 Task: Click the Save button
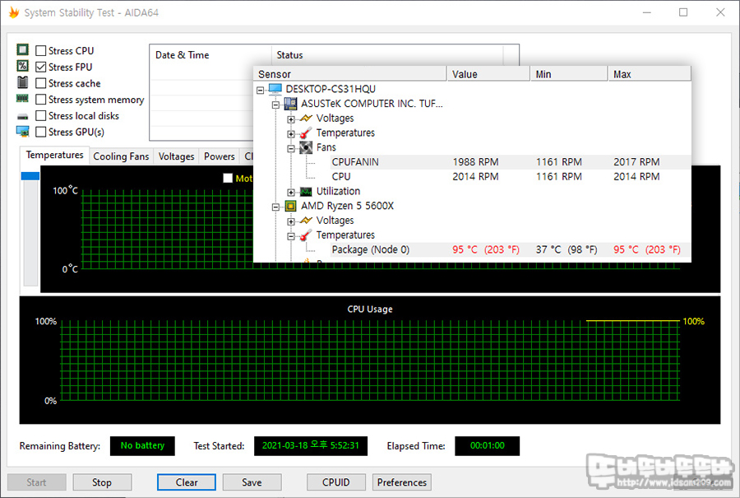tap(252, 482)
